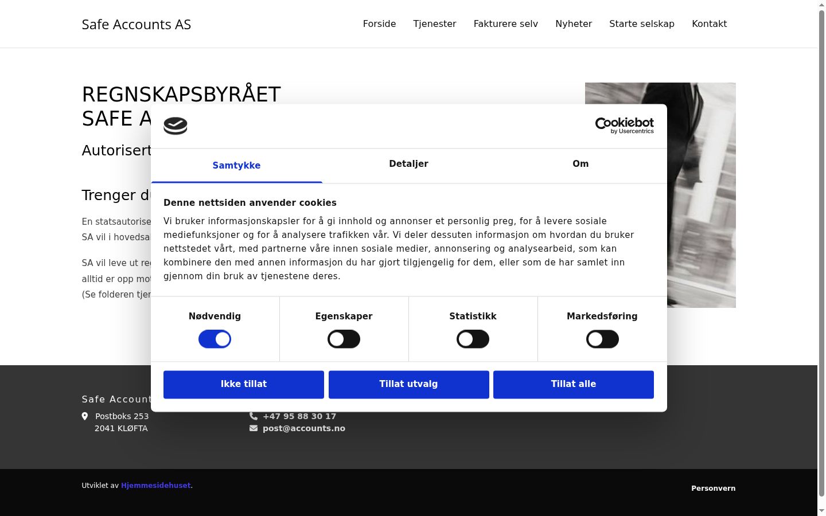Image resolution: width=826 pixels, height=516 pixels.
Task: Click the Denne nettsiden anvender cookies heading
Action: pyautogui.click(x=250, y=202)
